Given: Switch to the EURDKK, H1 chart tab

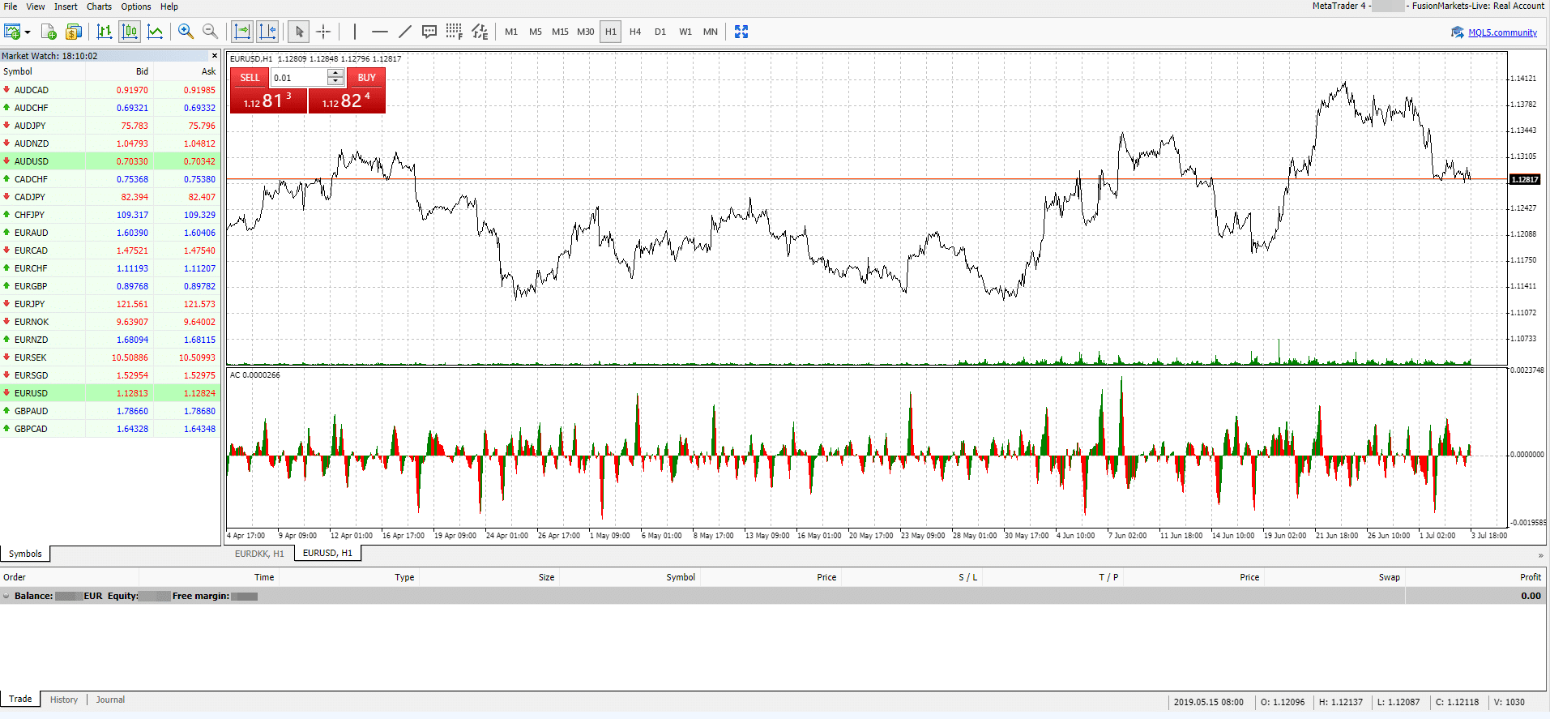Looking at the screenshot, I should pyautogui.click(x=259, y=554).
